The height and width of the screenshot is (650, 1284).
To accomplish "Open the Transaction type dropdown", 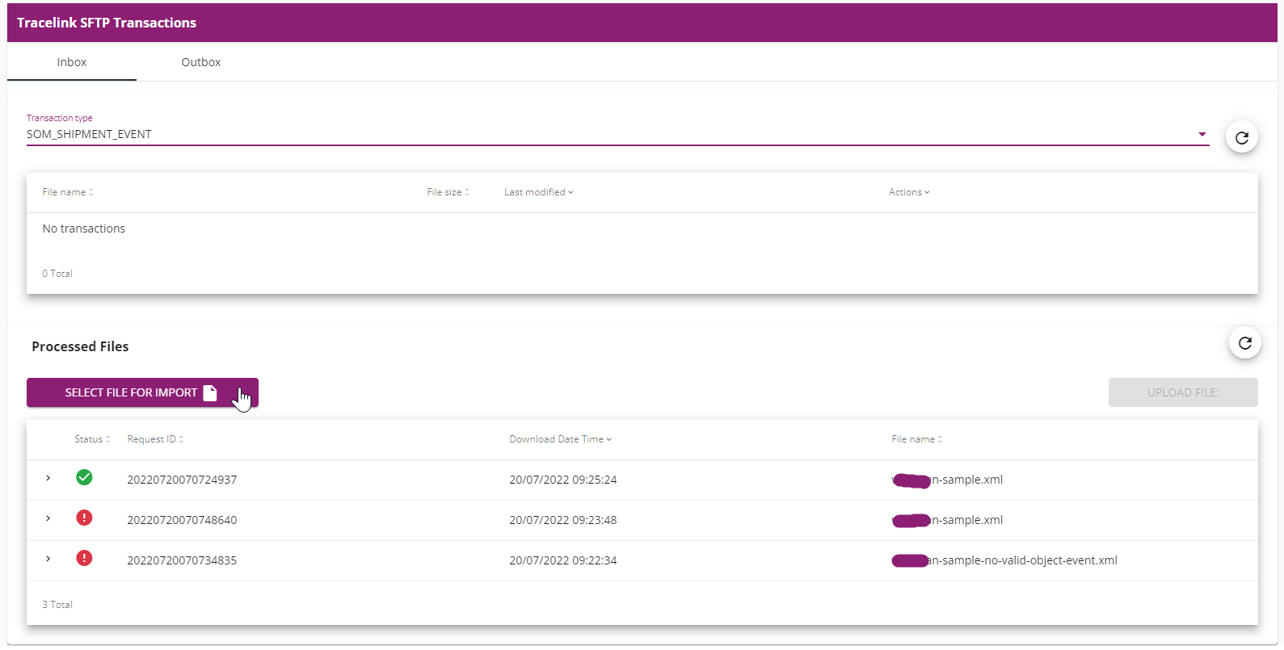I will [617, 134].
